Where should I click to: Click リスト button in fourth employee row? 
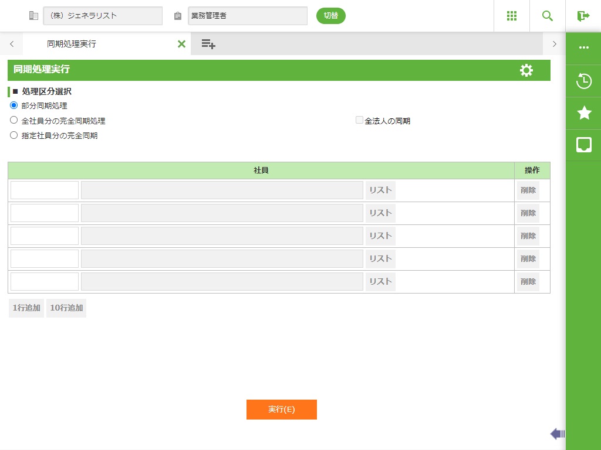tap(380, 258)
